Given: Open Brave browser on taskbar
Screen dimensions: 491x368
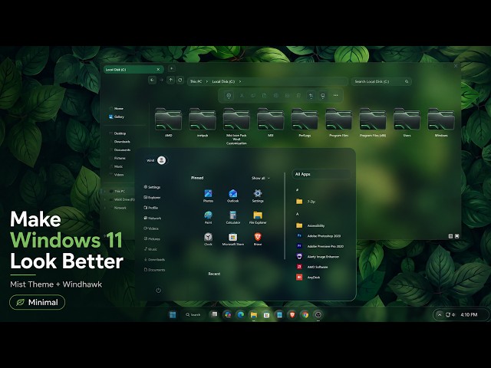Looking at the screenshot, I should 292,314.
